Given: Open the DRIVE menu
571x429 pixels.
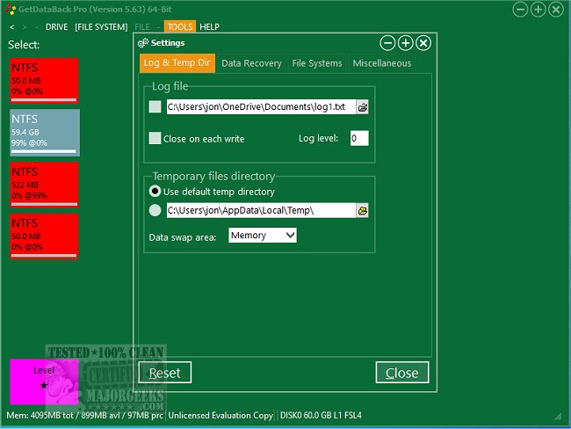Looking at the screenshot, I should [x=57, y=27].
